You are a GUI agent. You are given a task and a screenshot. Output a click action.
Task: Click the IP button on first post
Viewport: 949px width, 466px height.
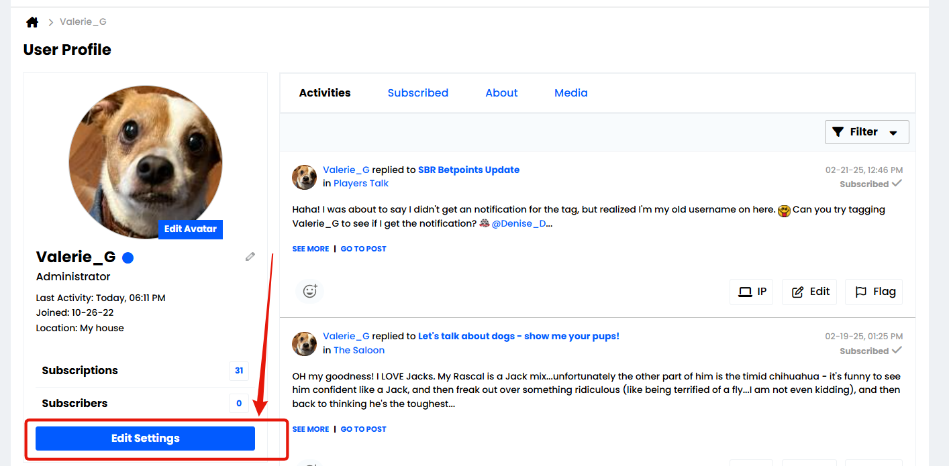(752, 292)
